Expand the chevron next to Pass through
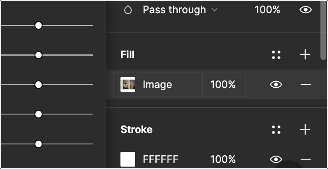Image resolution: width=328 pixels, height=169 pixels. 215,10
